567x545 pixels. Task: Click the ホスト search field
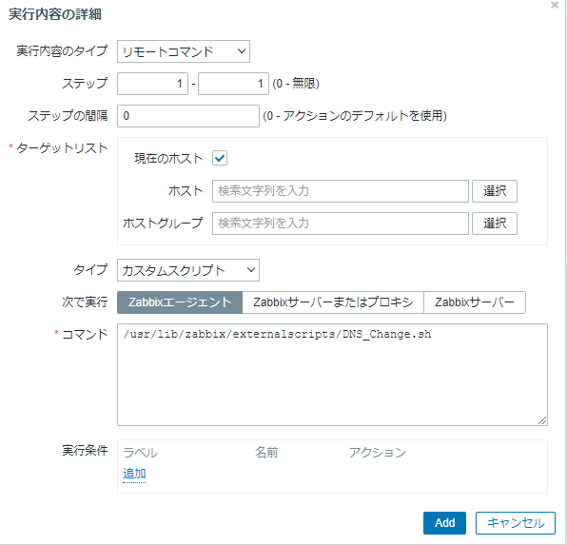pyautogui.click(x=341, y=191)
